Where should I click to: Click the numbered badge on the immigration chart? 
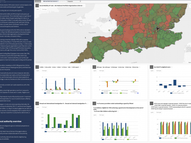point(37,103)
